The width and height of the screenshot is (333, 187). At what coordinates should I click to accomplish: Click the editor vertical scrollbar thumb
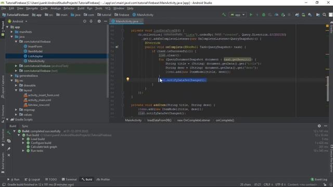pyautogui.click(x=328, y=89)
